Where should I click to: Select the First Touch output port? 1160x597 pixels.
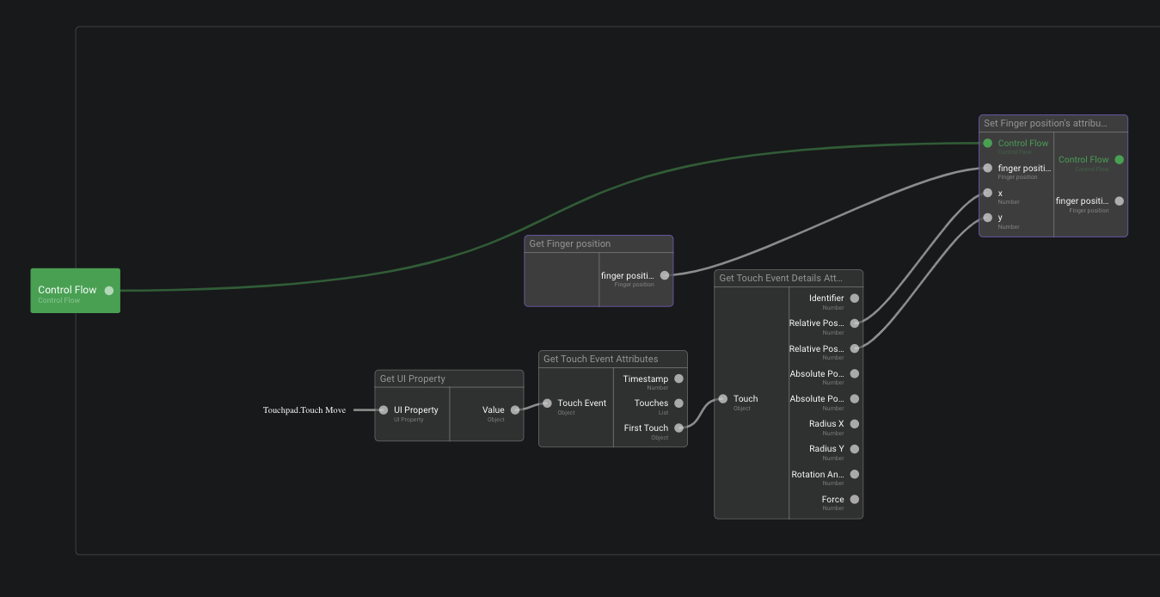click(x=678, y=428)
